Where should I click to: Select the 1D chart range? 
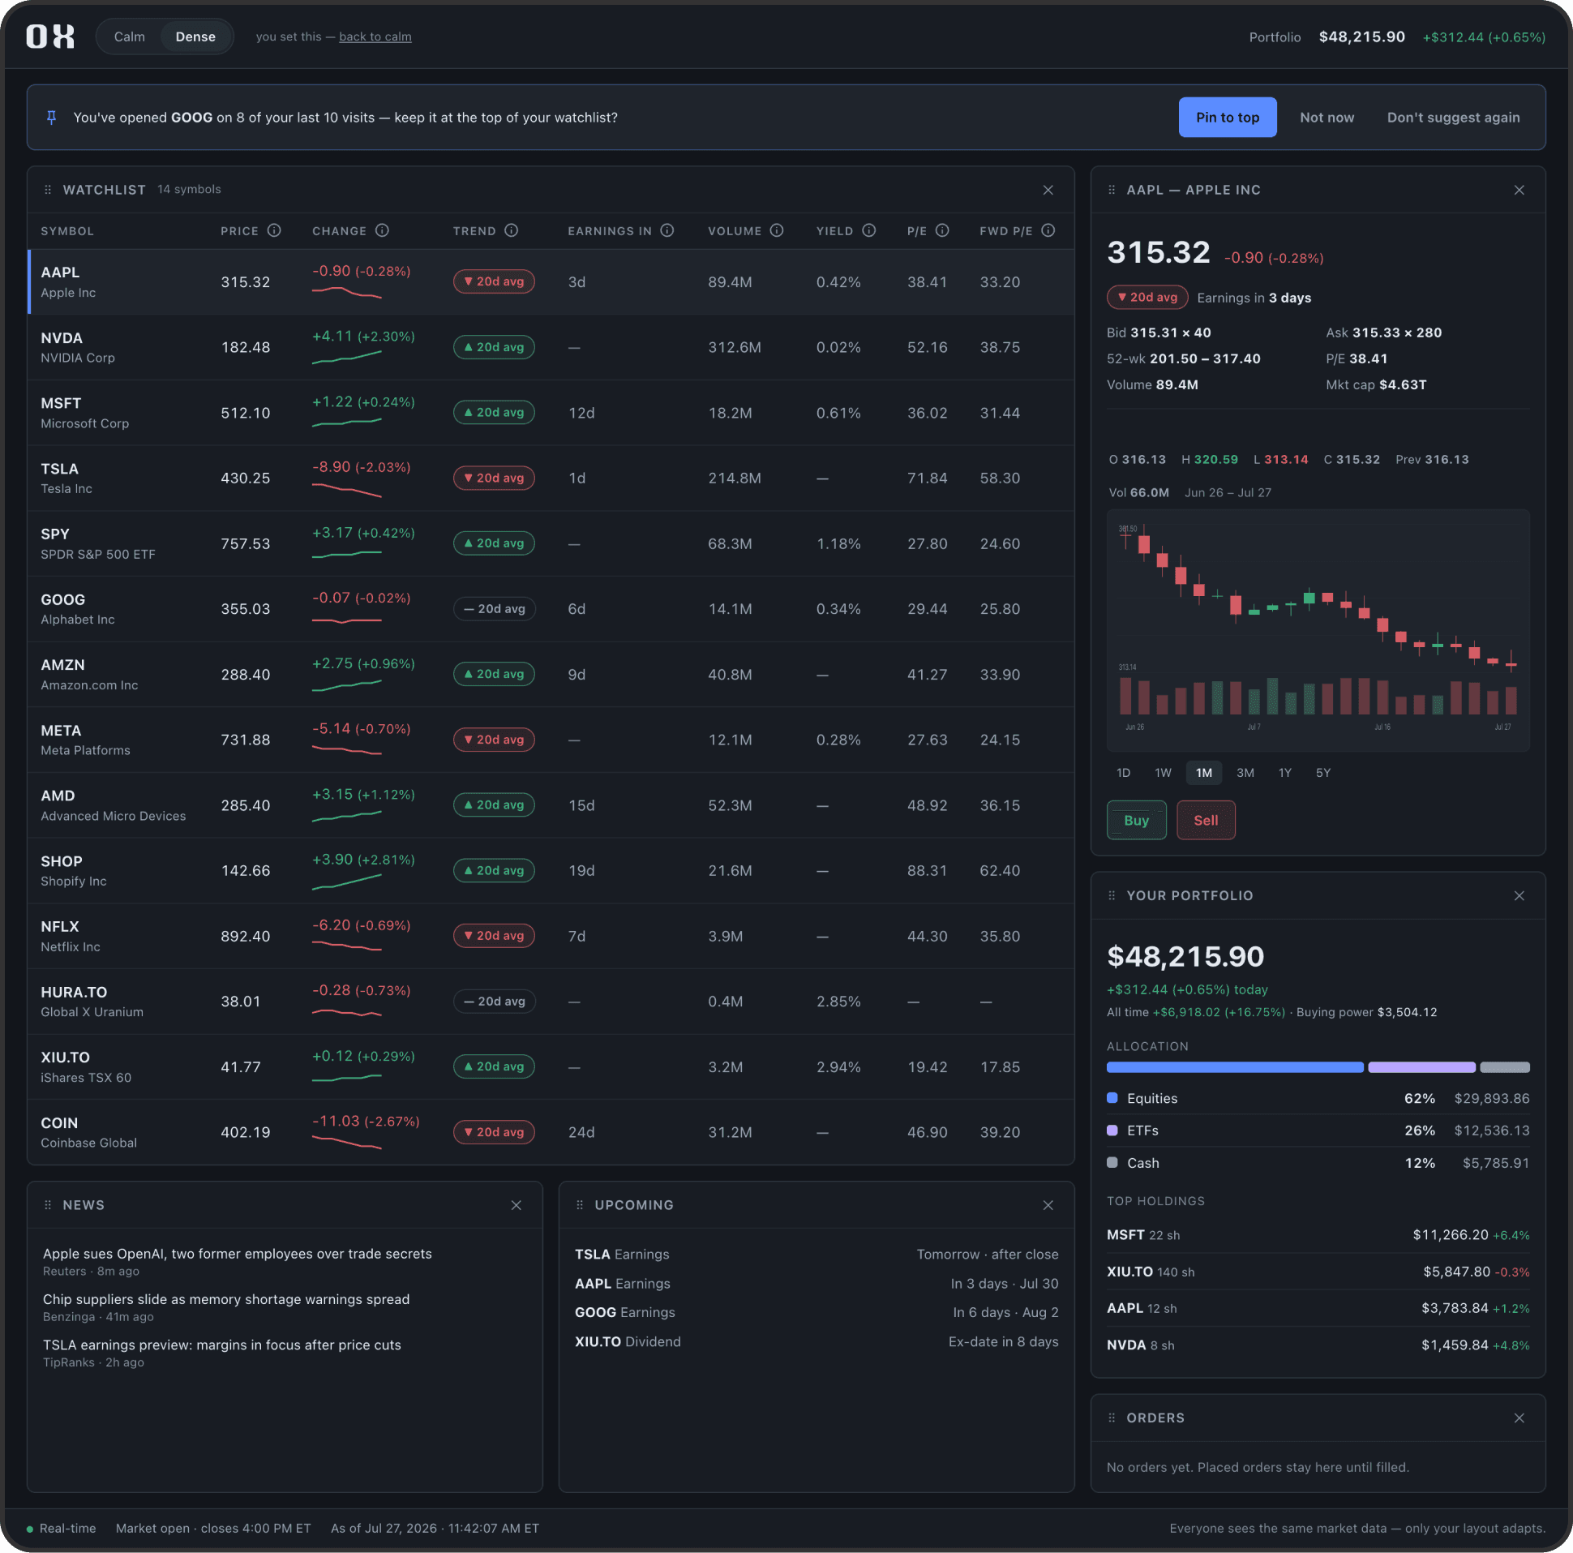(1123, 772)
